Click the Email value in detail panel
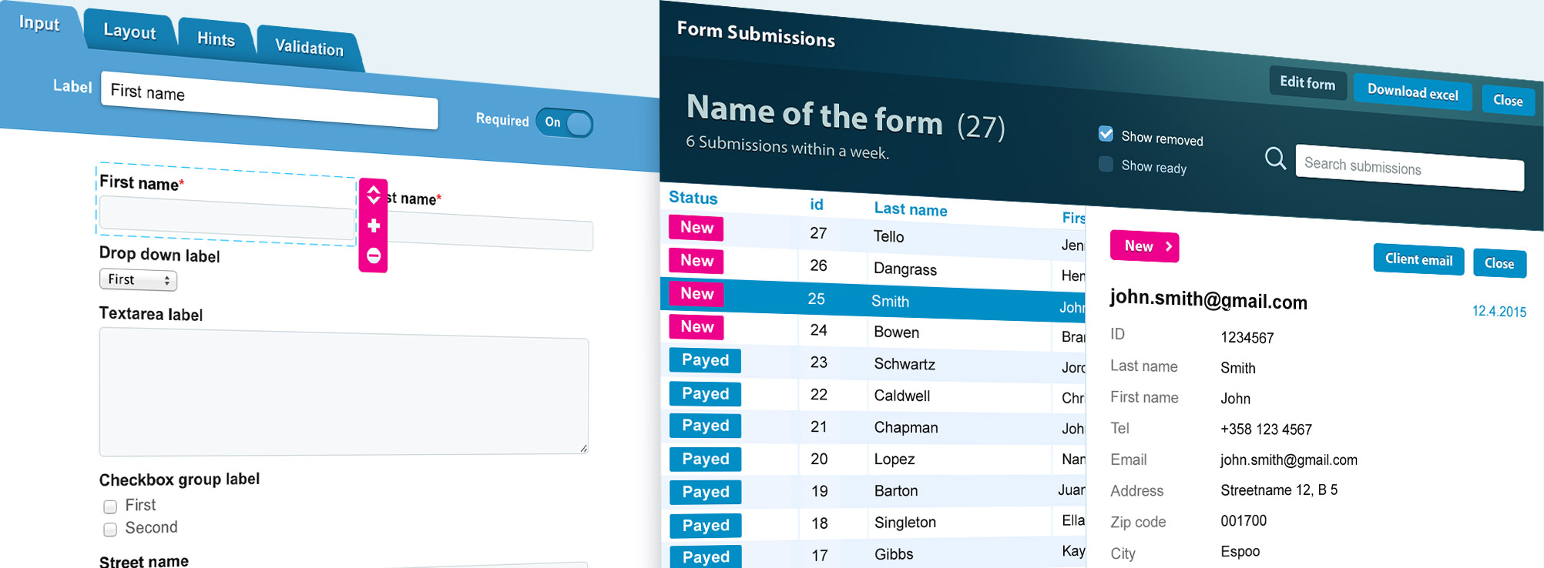The width and height of the screenshot is (1544, 568). click(x=1289, y=460)
